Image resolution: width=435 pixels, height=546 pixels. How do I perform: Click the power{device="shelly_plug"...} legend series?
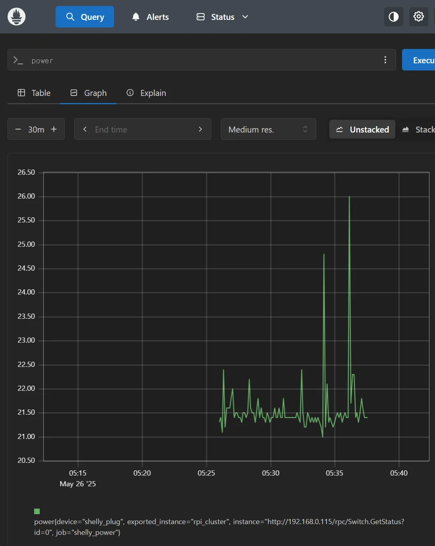tap(219, 527)
